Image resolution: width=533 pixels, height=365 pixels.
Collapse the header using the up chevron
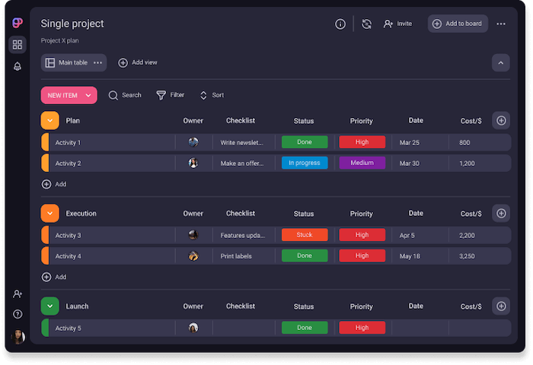point(501,63)
